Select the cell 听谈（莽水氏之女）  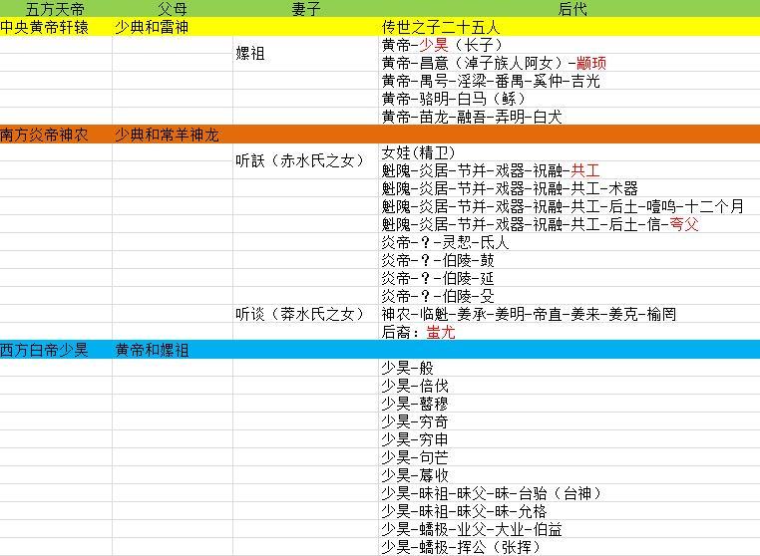click(306, 314)
